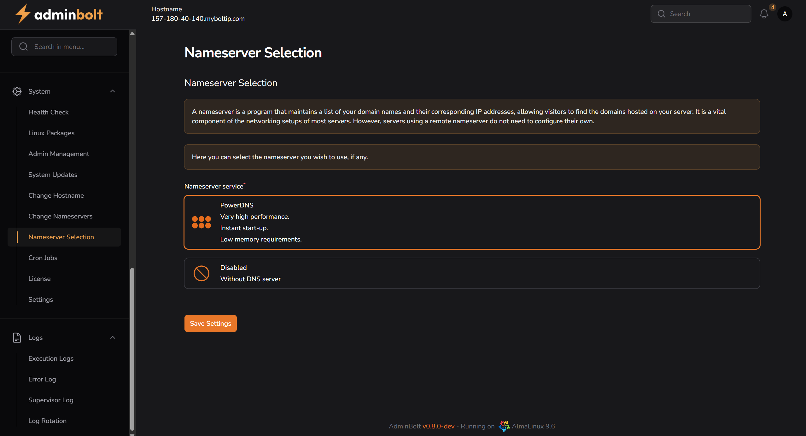Open Cron Jobs from the sidebar

tap(43, 258)
